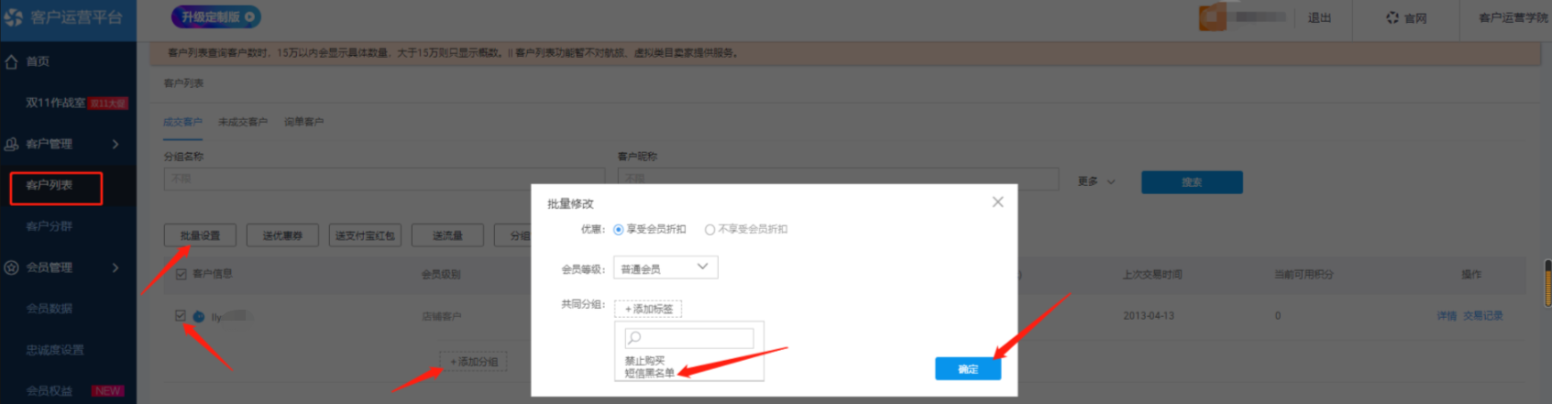Click the shop avatar in the top bar
Image resolution: width=1552 pixels, height=404 pixels.
[1212, 16]
